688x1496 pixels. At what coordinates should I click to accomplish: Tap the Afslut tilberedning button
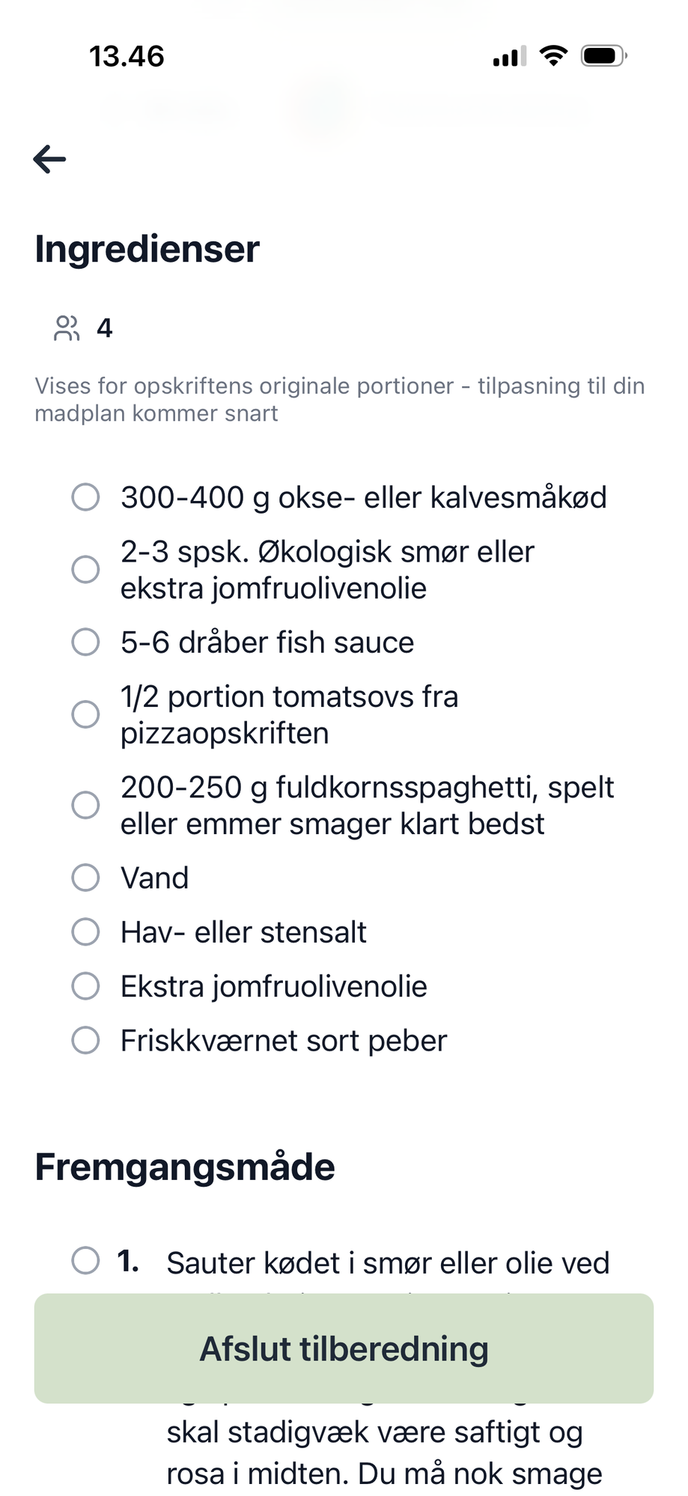click(344, 1348)
